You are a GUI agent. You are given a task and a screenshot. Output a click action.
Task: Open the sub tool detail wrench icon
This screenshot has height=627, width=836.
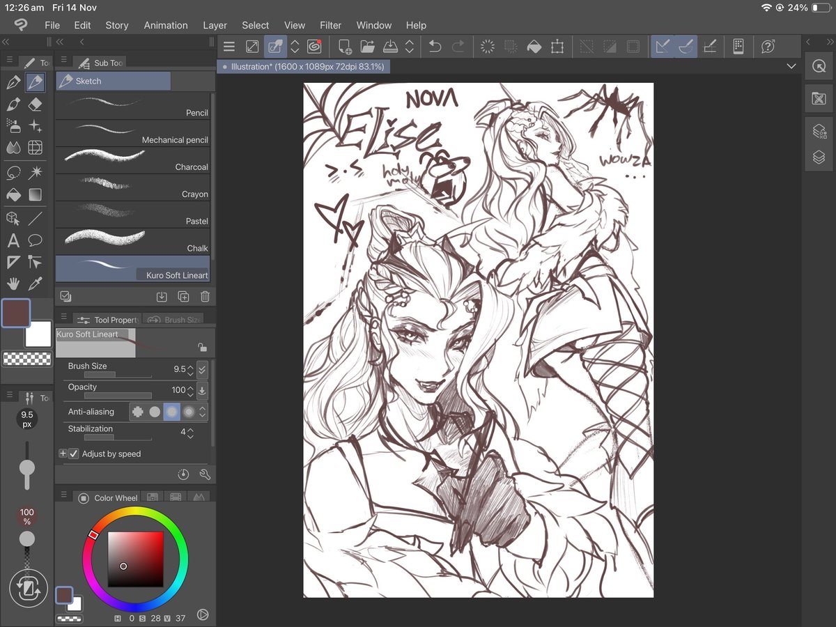[205, 474]
